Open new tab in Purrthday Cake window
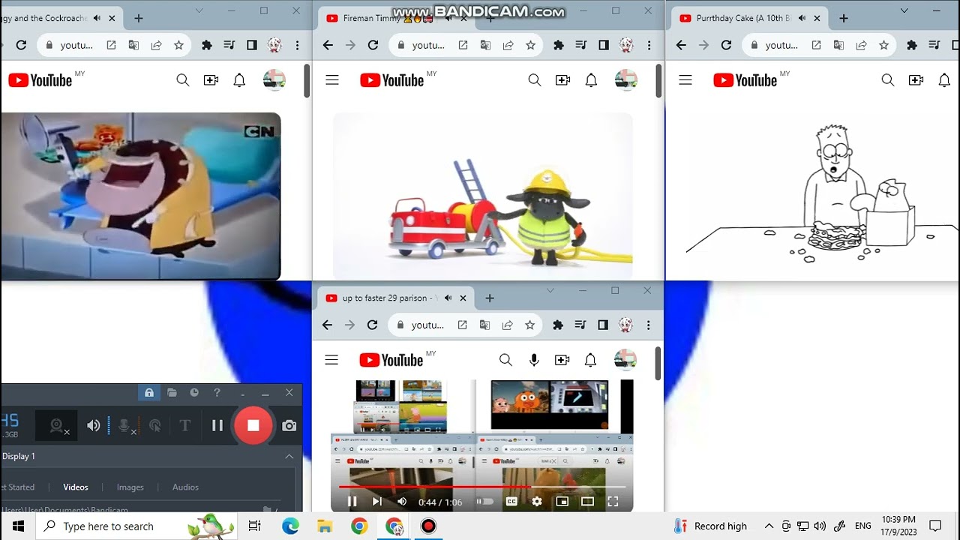 click(844, 18)
